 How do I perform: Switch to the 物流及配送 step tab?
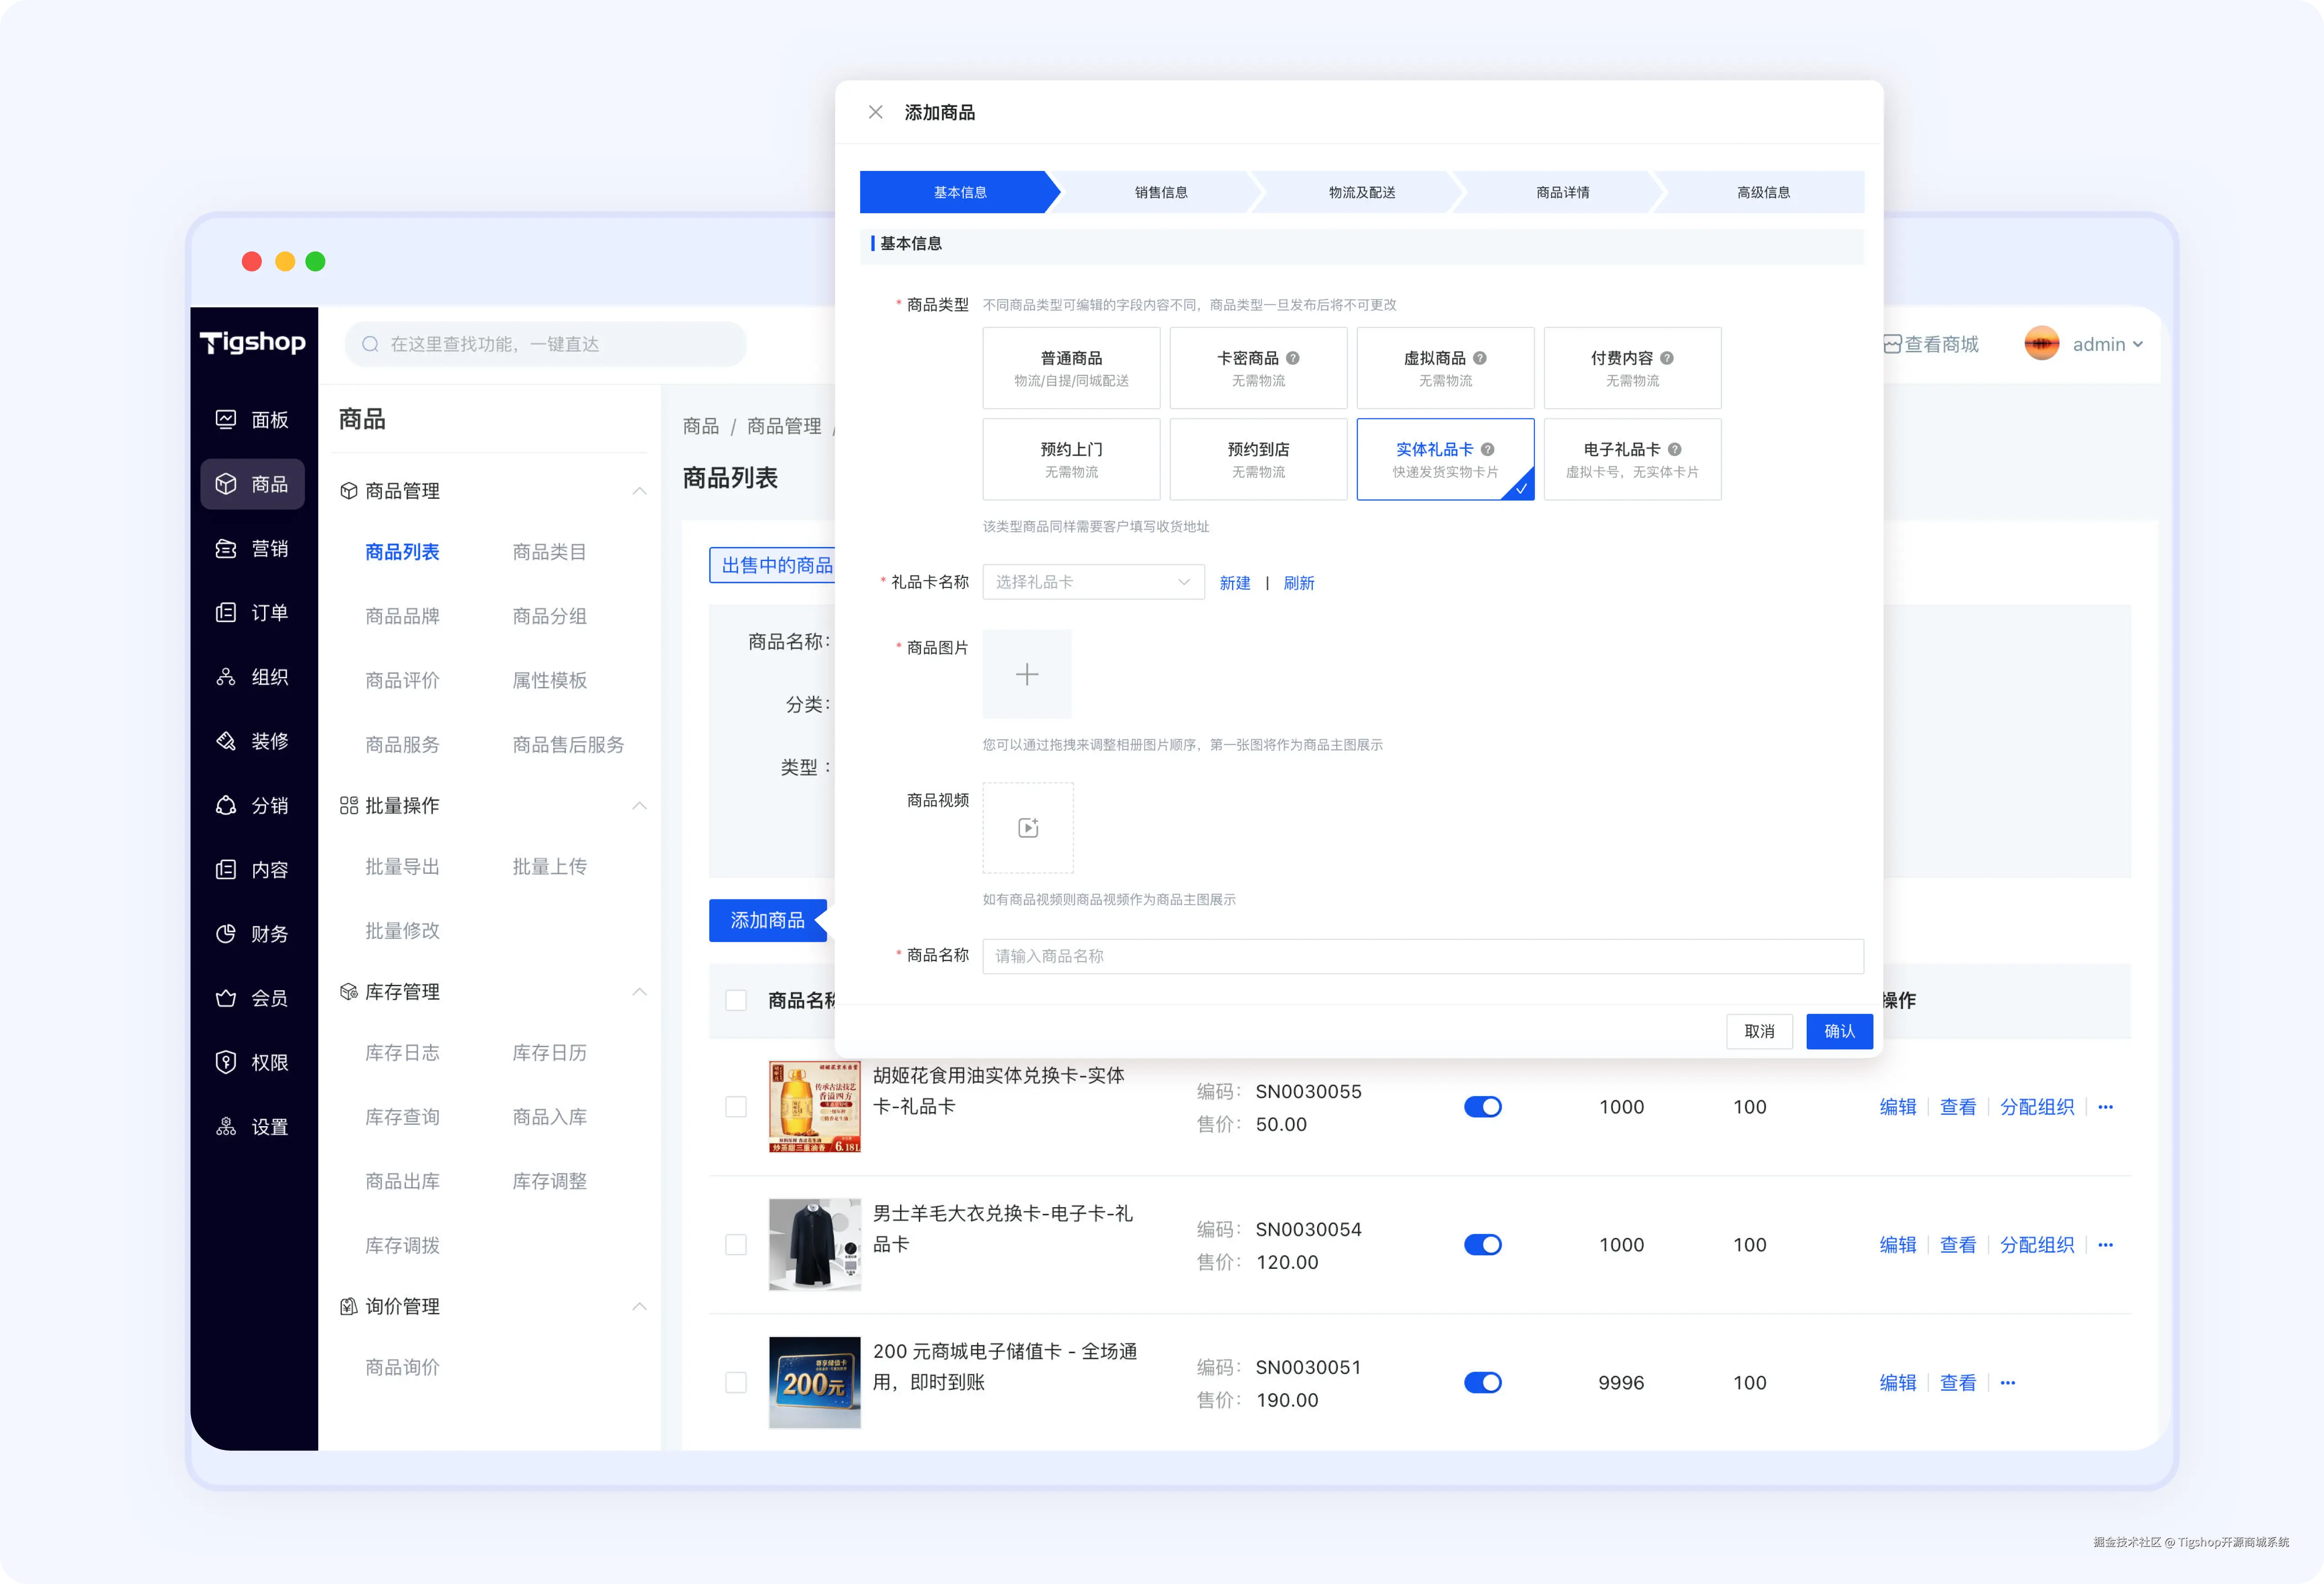pos(1361,192)
